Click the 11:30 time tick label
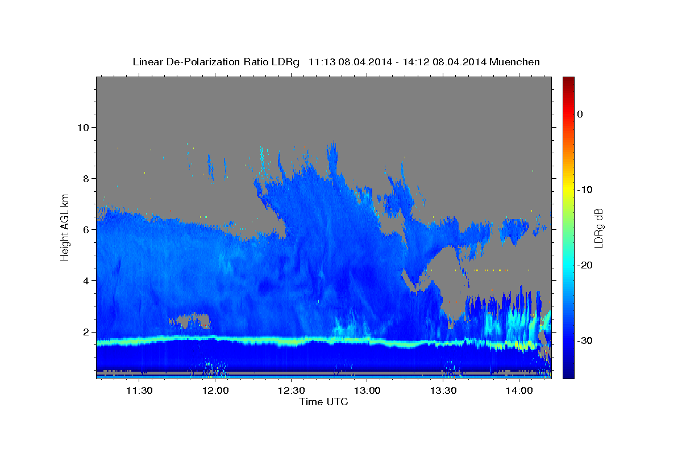 139,390
